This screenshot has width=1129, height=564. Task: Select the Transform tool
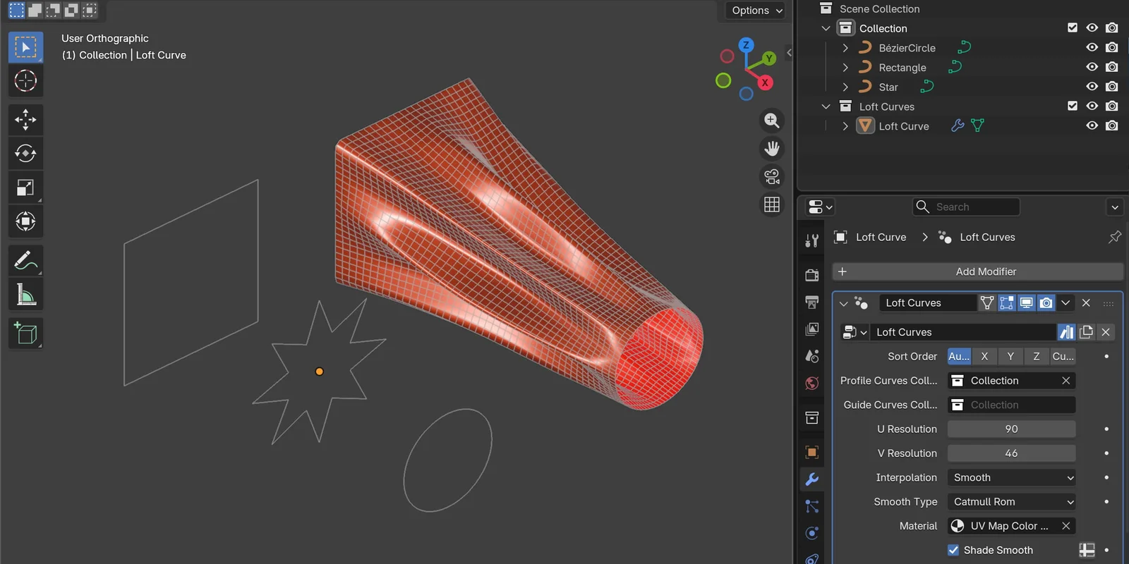[x=25, y=221]
